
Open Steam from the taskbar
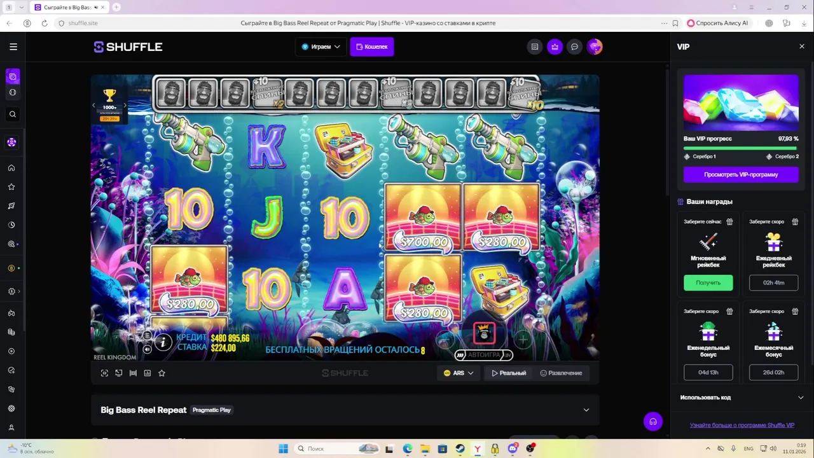(x=460, y=448)
